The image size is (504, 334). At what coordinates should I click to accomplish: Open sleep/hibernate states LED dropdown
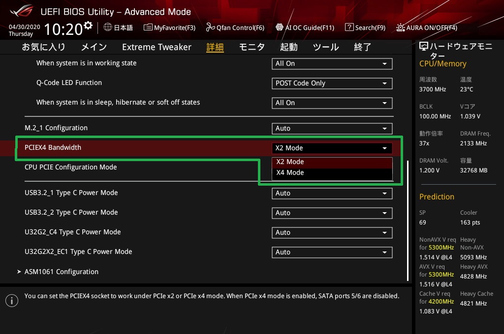coord(332,103)
